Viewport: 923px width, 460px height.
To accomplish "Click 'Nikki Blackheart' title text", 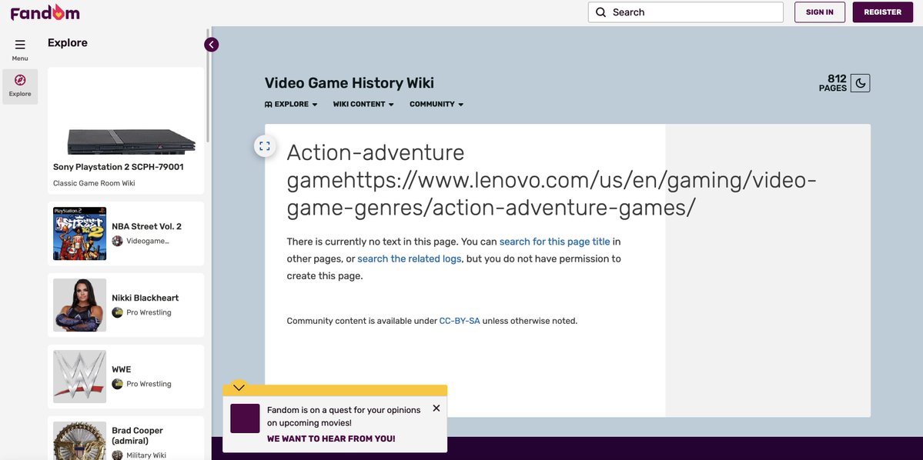I will [145, 298].
